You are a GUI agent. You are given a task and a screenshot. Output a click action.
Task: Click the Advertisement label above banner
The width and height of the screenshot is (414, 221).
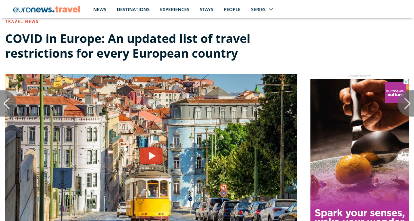click(360, 76)
